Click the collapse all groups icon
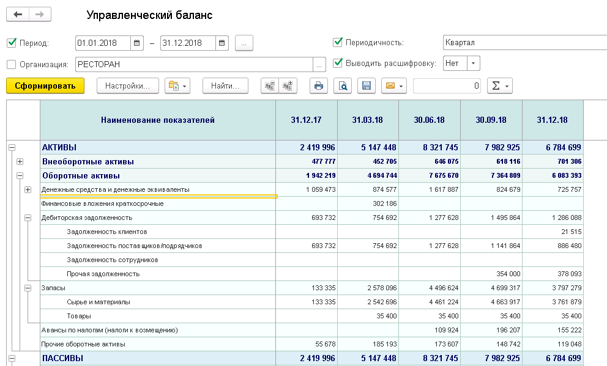The width and height of the screenshot is (607, 366). click(269, 86)
